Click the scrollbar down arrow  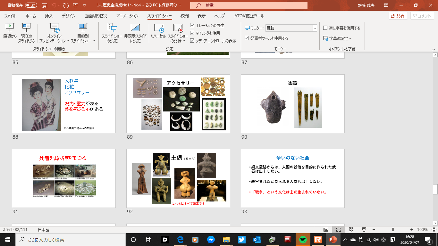coord(435,223)
